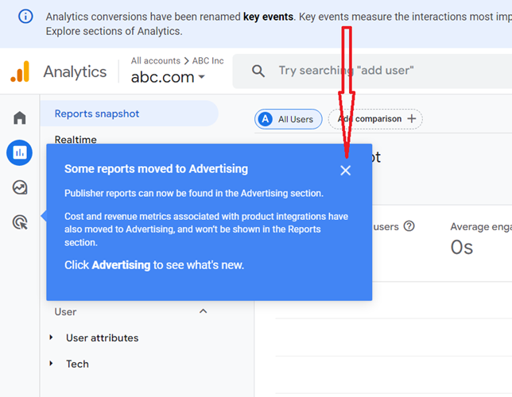Click the ABC Inc breadcrumb link
Viewport: 512px width, 397px height.
208,60
